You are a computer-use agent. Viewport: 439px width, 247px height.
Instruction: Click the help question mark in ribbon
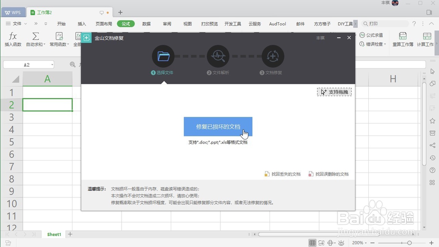coord(414,24)
